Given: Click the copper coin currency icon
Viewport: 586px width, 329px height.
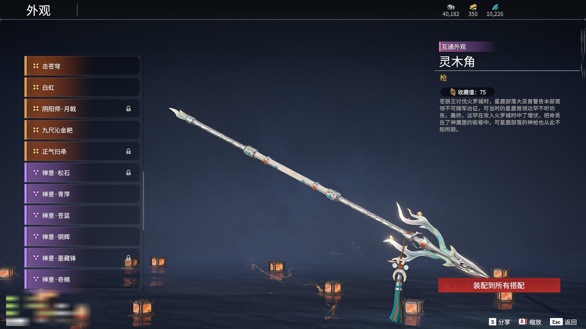Looking at the screenshot, I should (x=451, y=7).
